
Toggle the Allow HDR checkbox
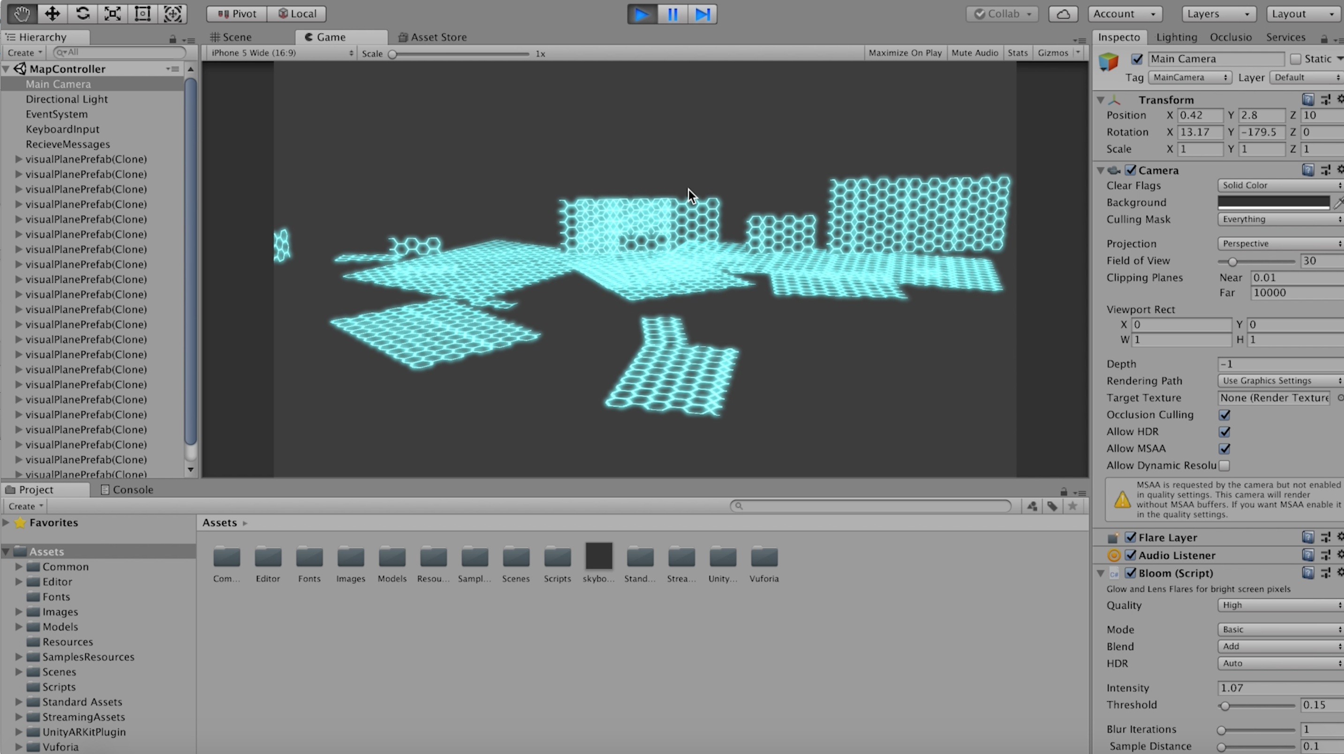click(1224, 431)
